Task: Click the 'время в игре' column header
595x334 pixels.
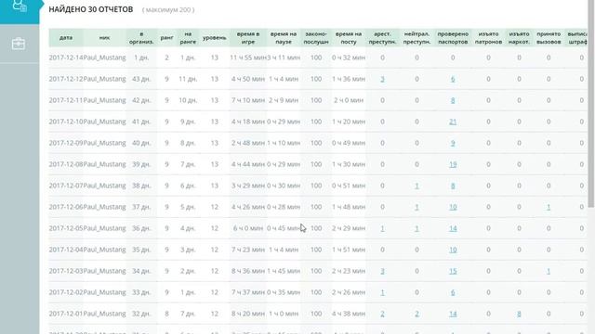Action: 248,38
